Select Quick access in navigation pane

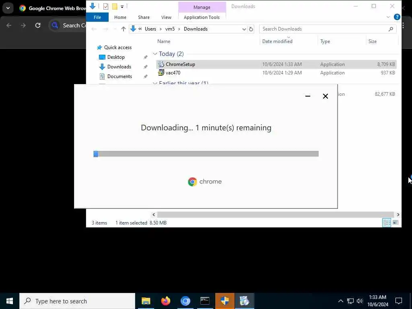point(118,47)
